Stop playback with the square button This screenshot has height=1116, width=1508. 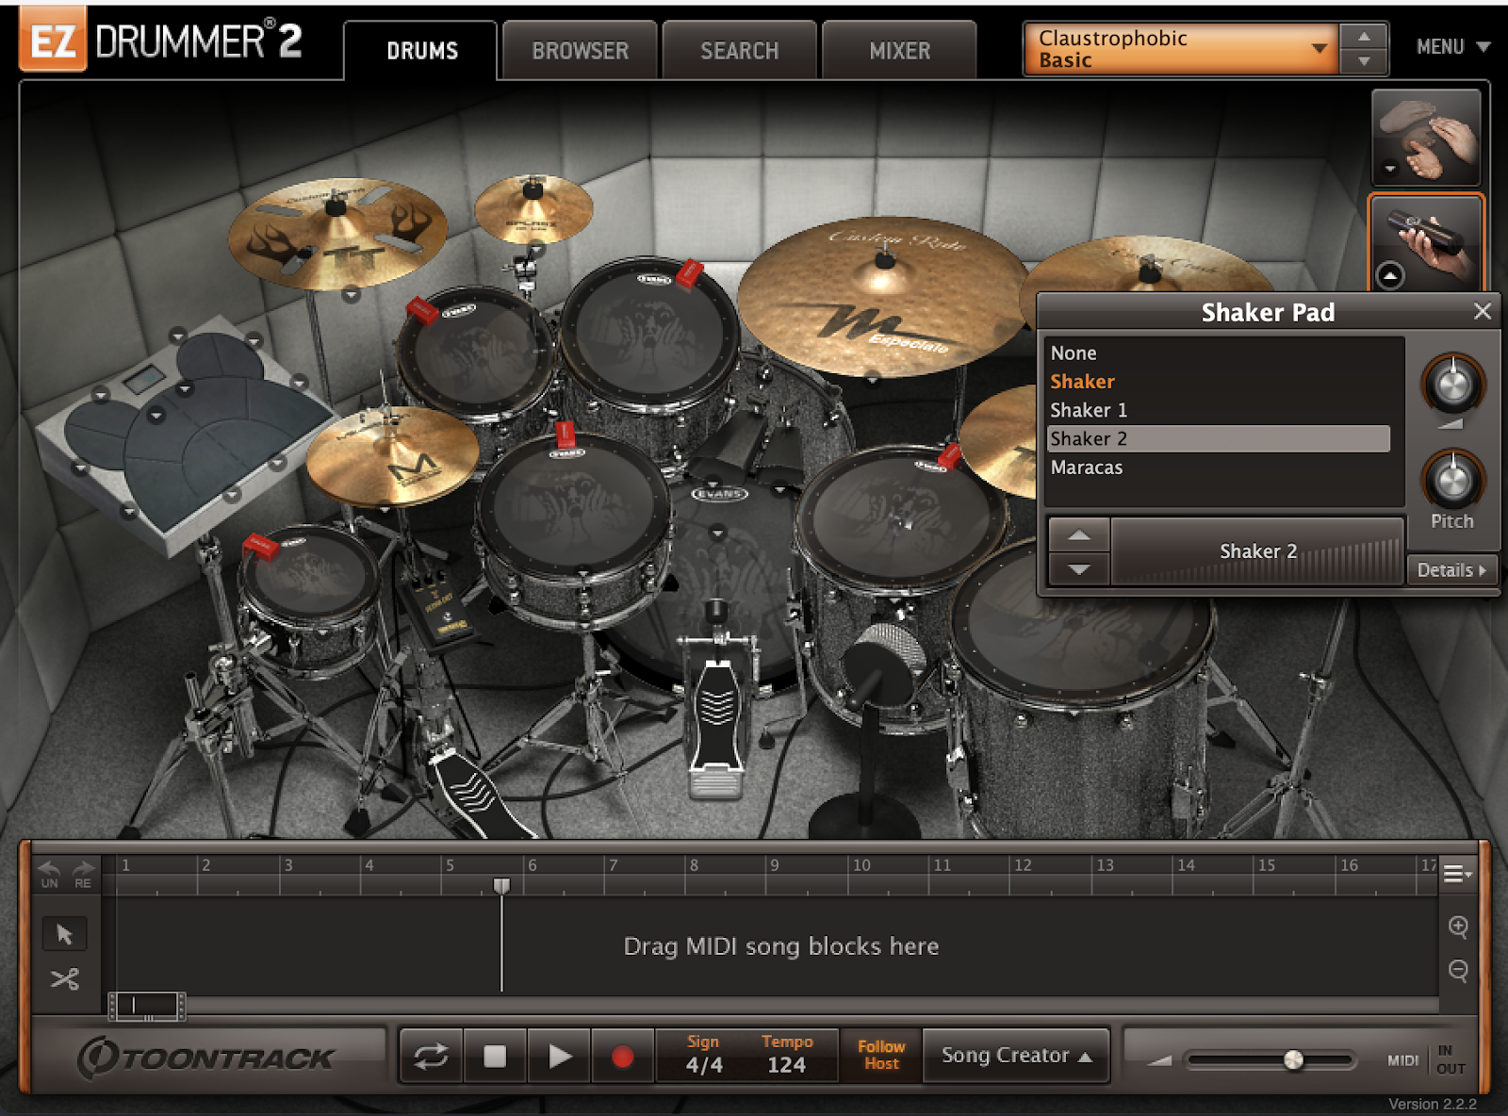tap(495, 1056)
